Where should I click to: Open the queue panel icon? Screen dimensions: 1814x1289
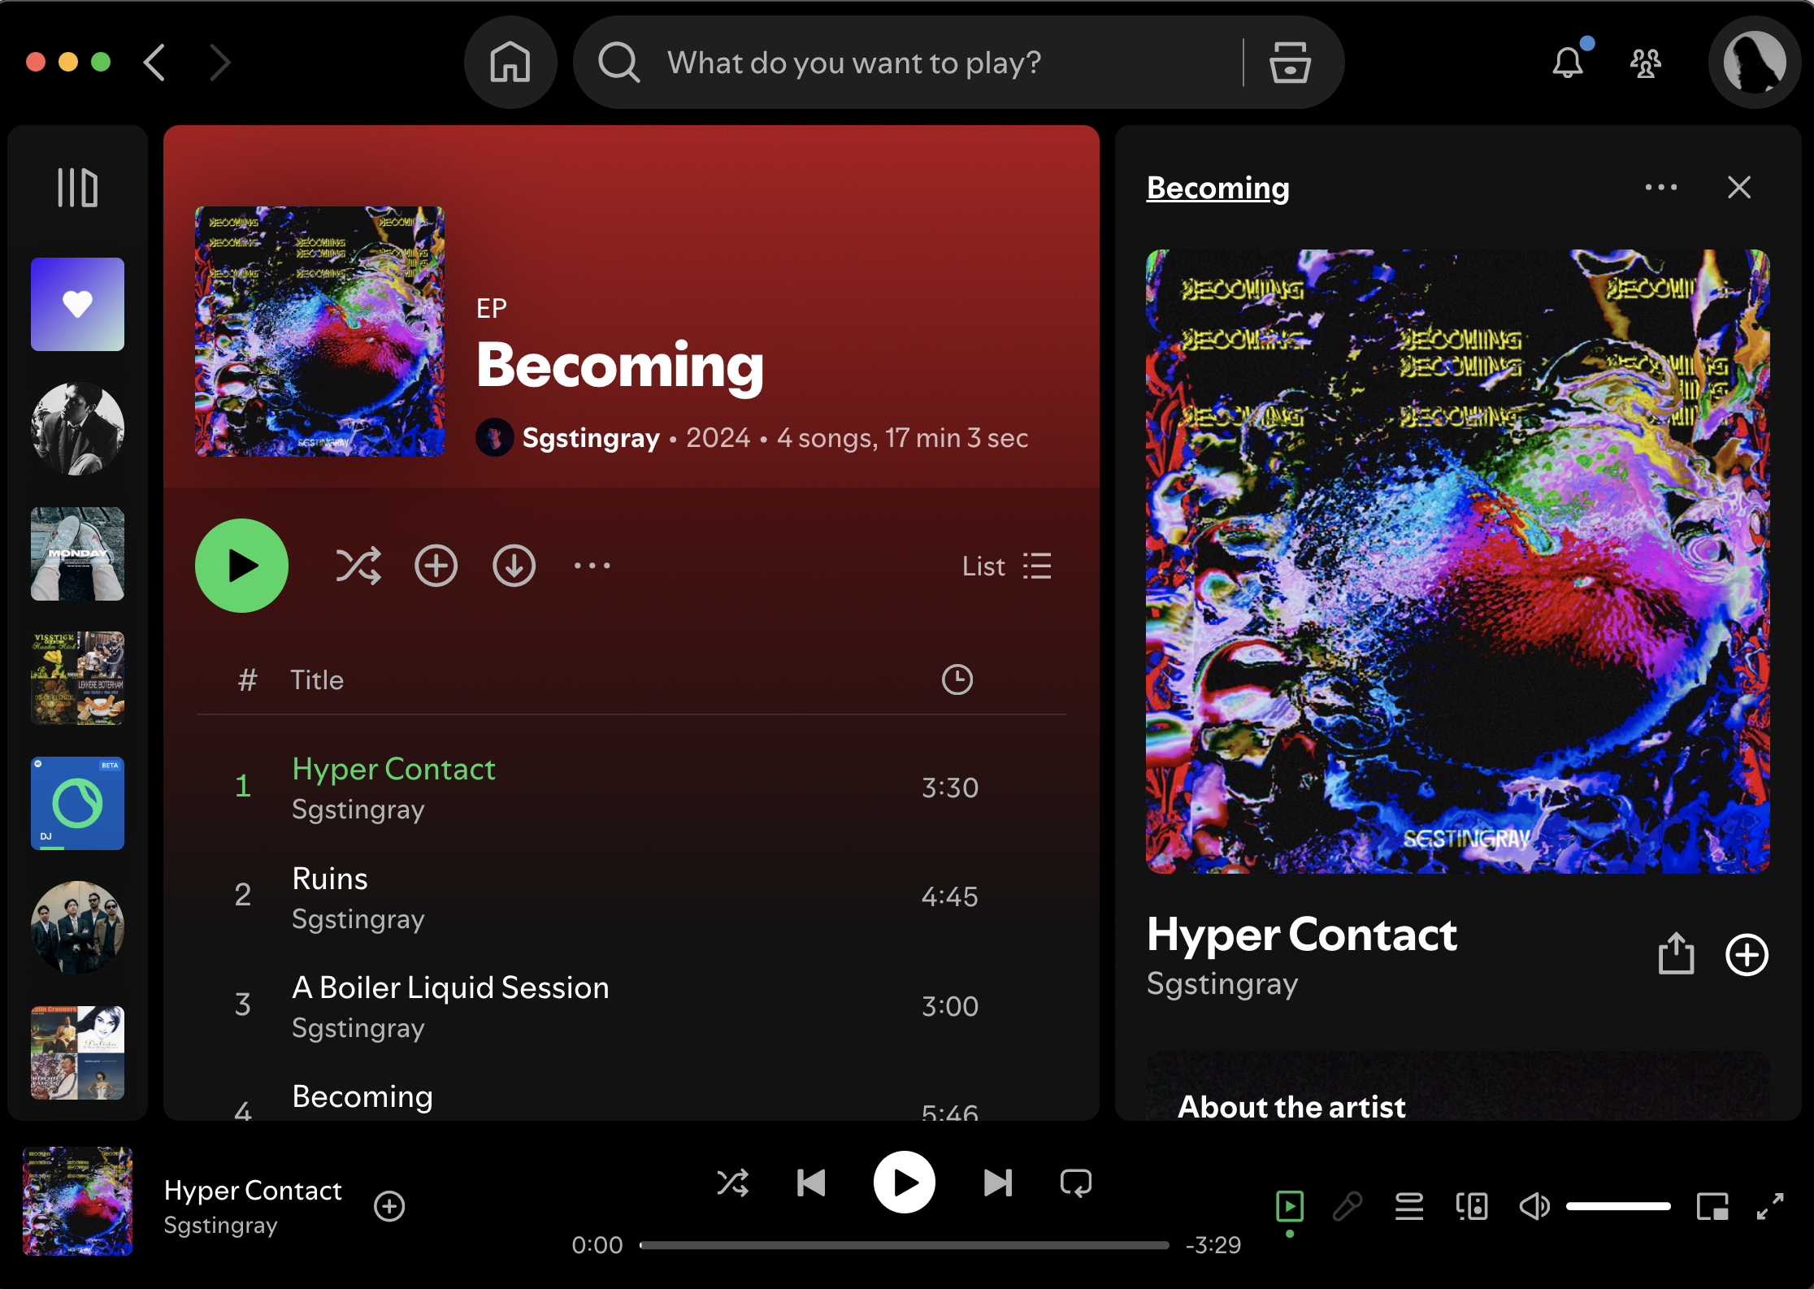click(1410, 1206)
